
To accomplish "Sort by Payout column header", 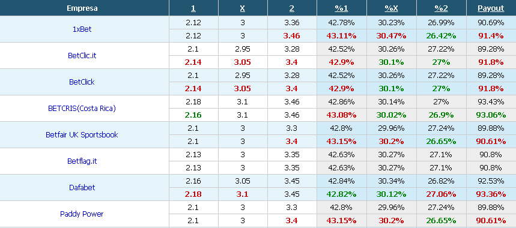I will pos(491,8).
